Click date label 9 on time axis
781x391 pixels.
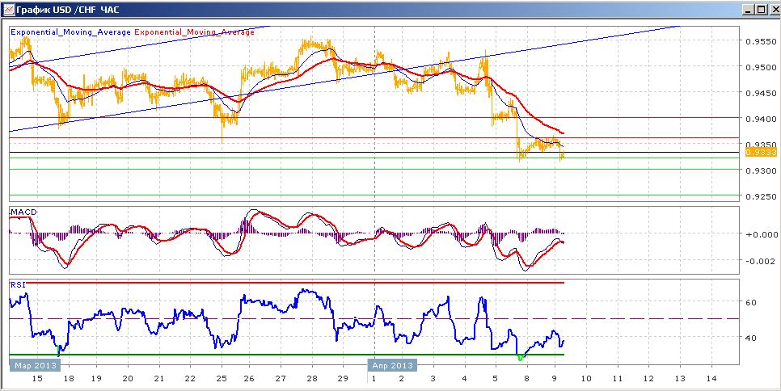click(556, 379)
